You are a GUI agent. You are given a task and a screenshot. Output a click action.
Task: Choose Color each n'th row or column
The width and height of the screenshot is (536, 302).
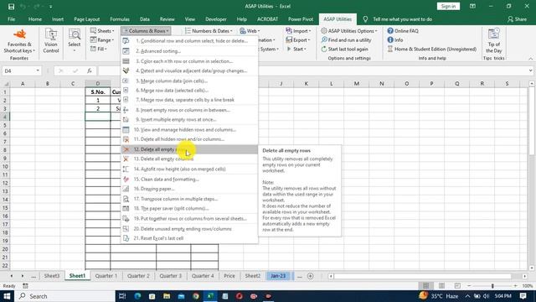click(189, 61)
